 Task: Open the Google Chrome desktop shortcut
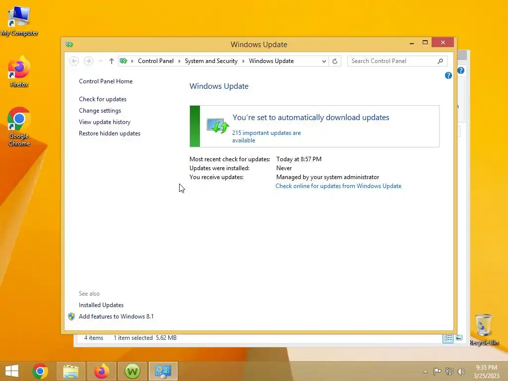[x=19, y=127]
